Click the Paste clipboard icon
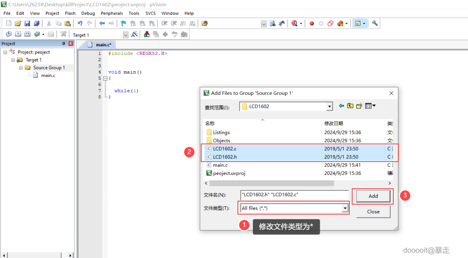468x258 pixels. (x=68, y=23)
